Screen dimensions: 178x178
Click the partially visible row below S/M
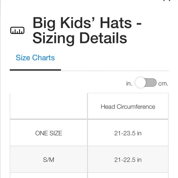pyautogui.click(x=89, y=175)
